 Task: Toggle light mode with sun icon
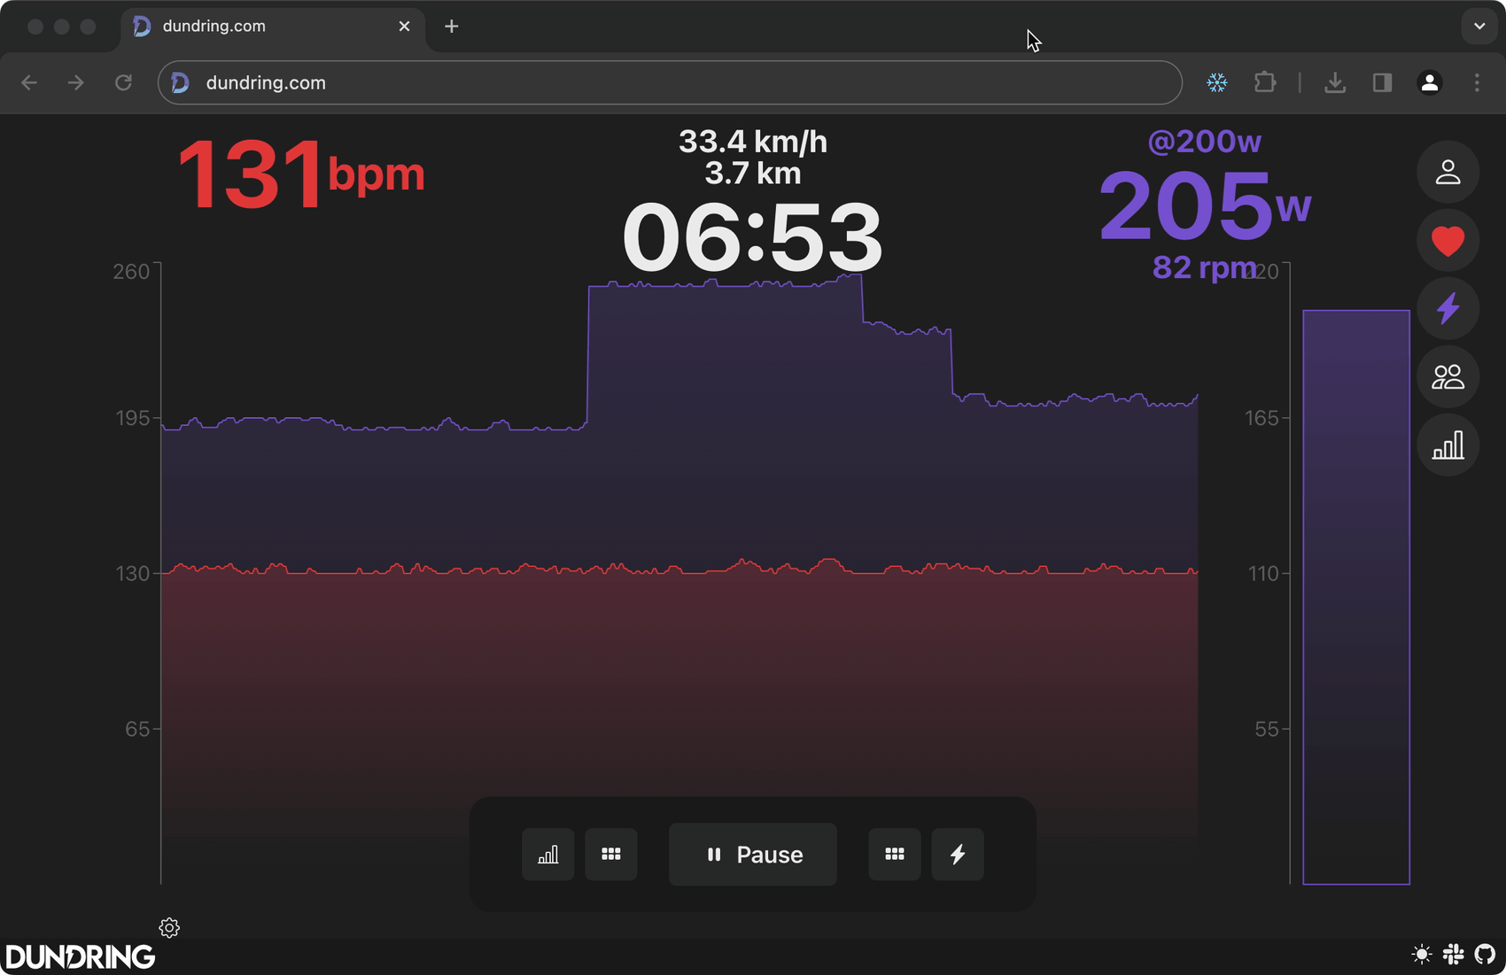coord(1421,955)
